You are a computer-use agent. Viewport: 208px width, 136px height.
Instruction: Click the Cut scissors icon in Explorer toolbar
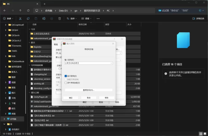click(20, 18)
